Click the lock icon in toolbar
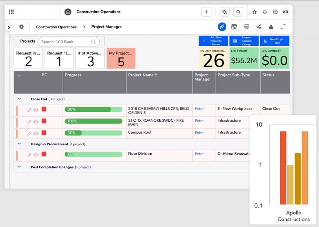This screenshot has height=227, width=319. (271, 27)
